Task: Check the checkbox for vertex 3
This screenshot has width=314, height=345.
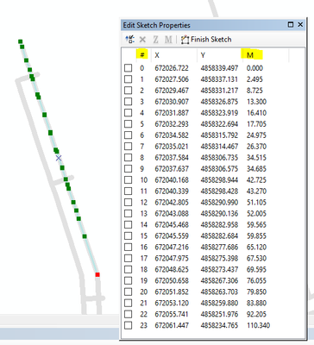Action: [129, 102]
